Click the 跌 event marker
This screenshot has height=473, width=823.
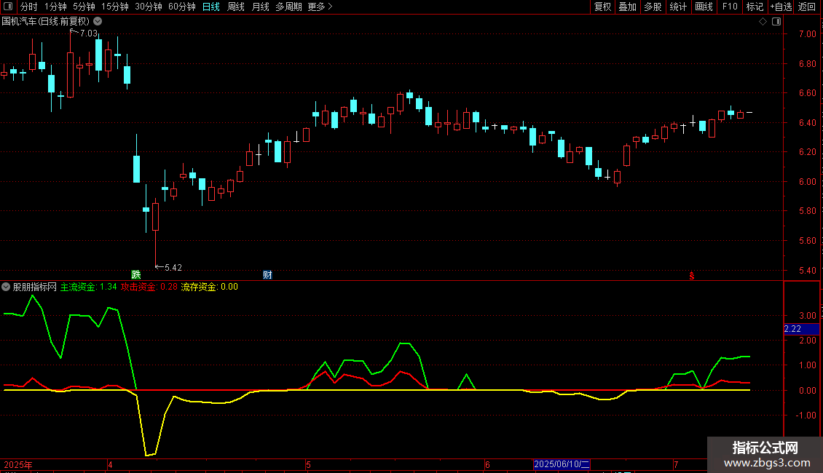[x=136, y=275]
